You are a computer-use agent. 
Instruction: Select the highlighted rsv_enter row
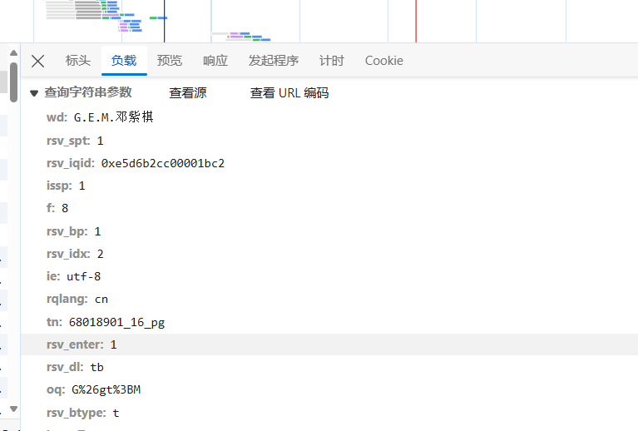[x=329, y=344]
